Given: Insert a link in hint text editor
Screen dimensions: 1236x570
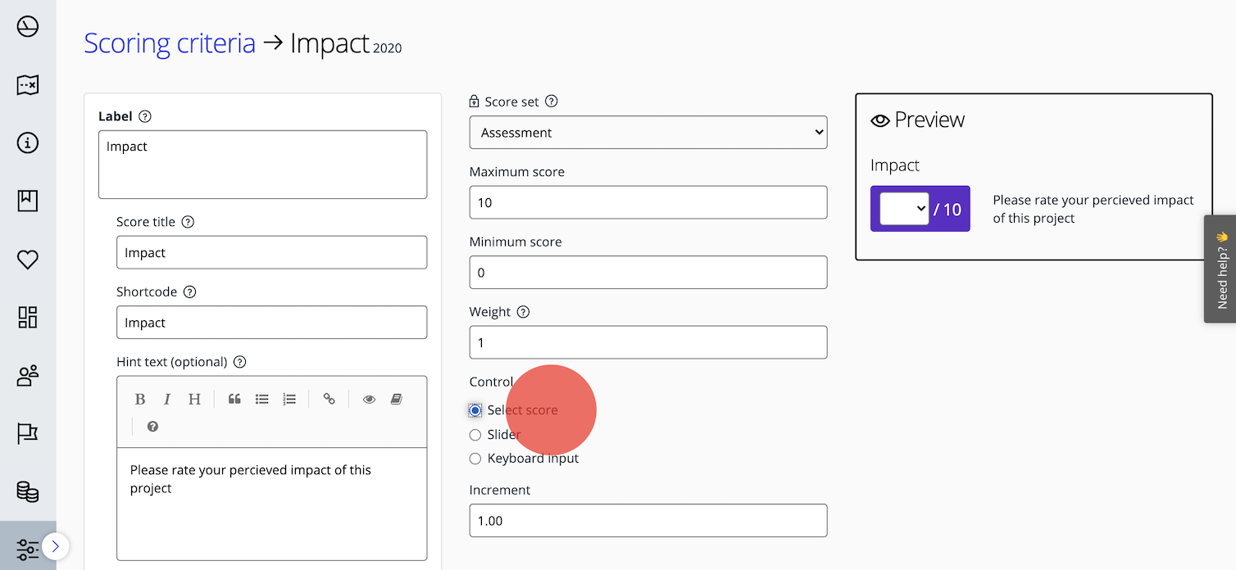Looking at the screenshot, I should pos(329,400).
